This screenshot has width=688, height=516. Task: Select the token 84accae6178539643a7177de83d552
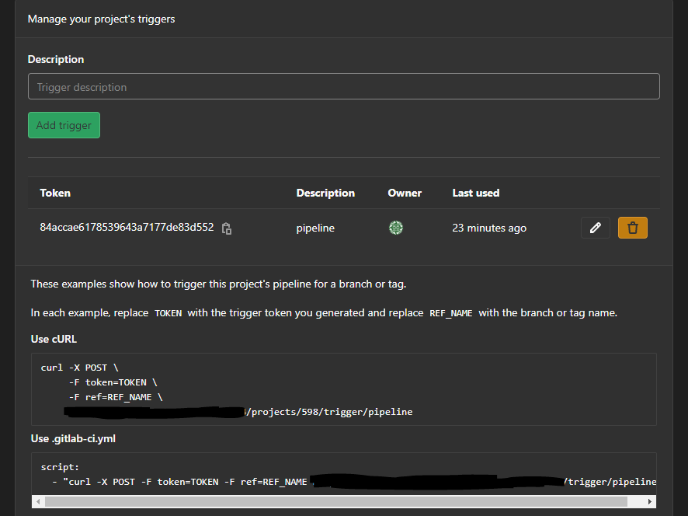[x=127, y=227]
